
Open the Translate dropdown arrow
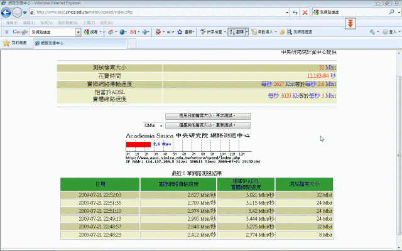[x=247, y=32]
